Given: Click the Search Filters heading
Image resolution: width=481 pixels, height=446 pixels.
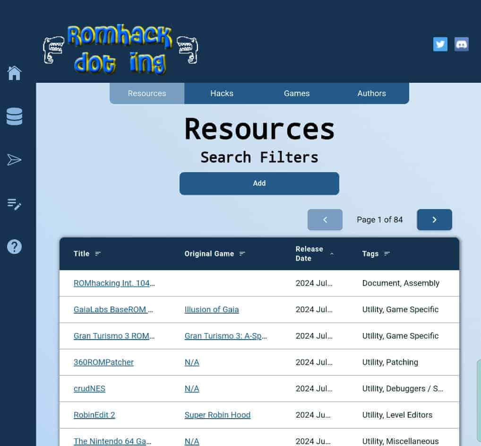Looking at the screenshot, I should 259,157.
